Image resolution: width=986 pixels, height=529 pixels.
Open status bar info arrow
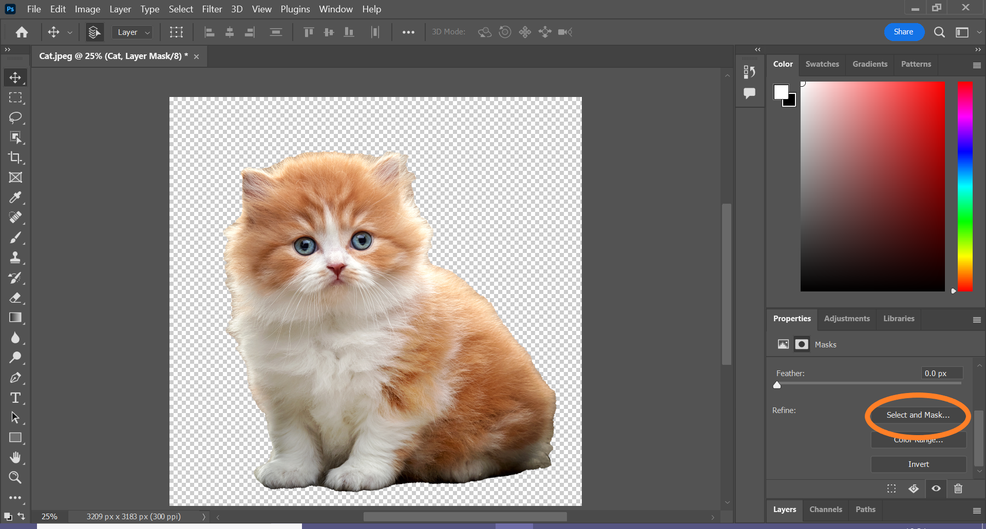click(x=204, y=517)
